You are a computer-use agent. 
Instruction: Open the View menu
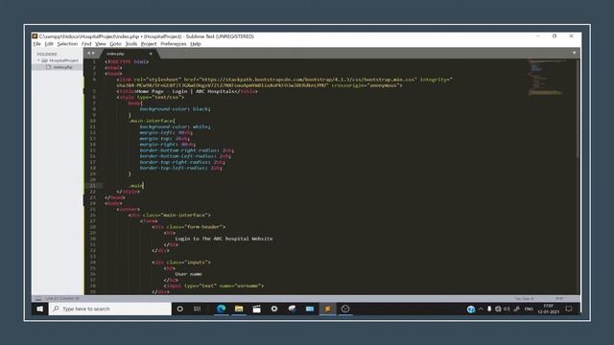(101, 44)
